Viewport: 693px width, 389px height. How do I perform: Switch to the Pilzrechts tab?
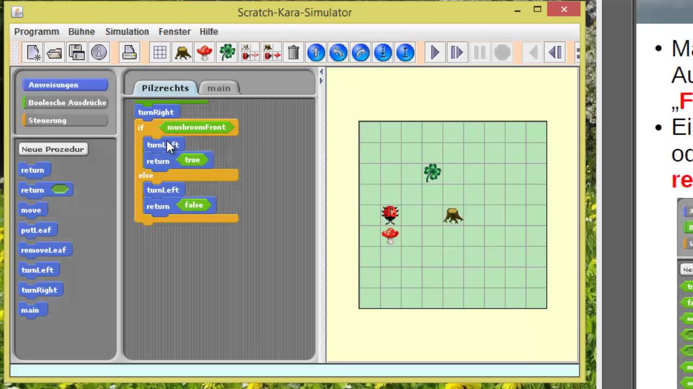165,88
